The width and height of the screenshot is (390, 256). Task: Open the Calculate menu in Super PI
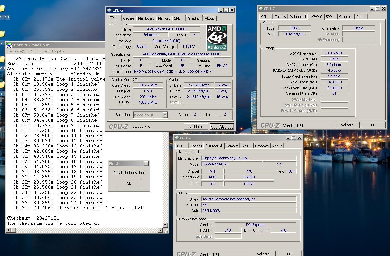tap(17, 51)
